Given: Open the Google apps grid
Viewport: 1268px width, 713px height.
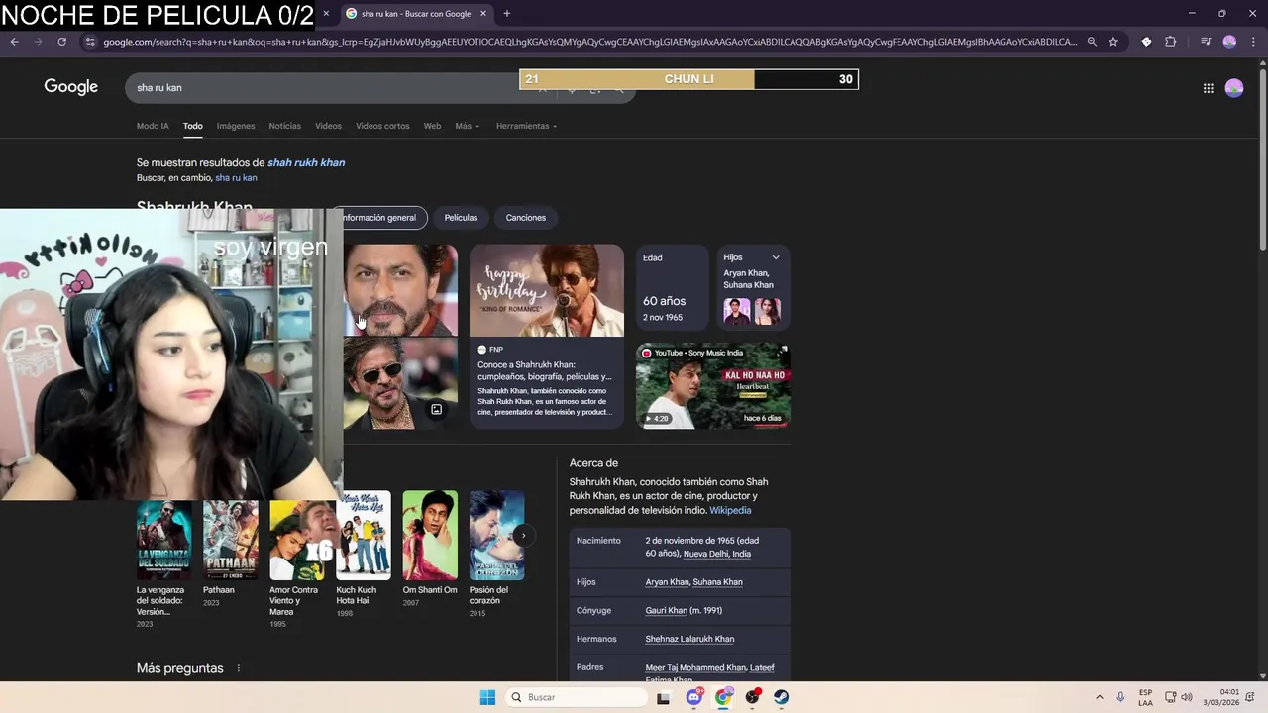Looking at the screenshot, I should click(x=1208, y=88).
